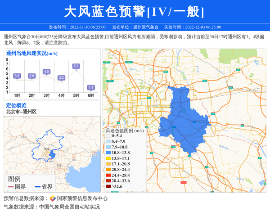Click the 3.6 data label above 2时
Viewport: 270px width, 212px height.
pos(31,76)
